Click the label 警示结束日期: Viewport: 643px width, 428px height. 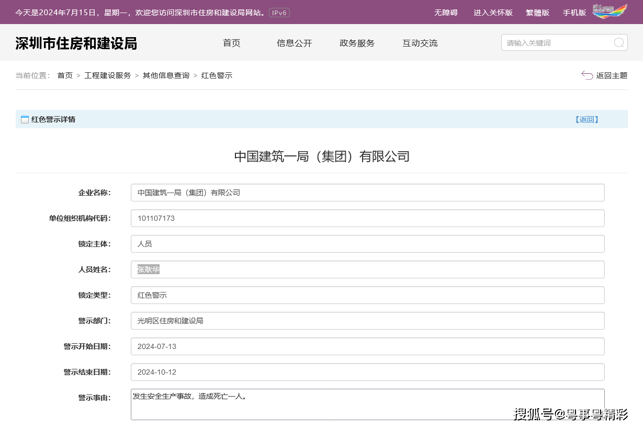pos(87,372)
